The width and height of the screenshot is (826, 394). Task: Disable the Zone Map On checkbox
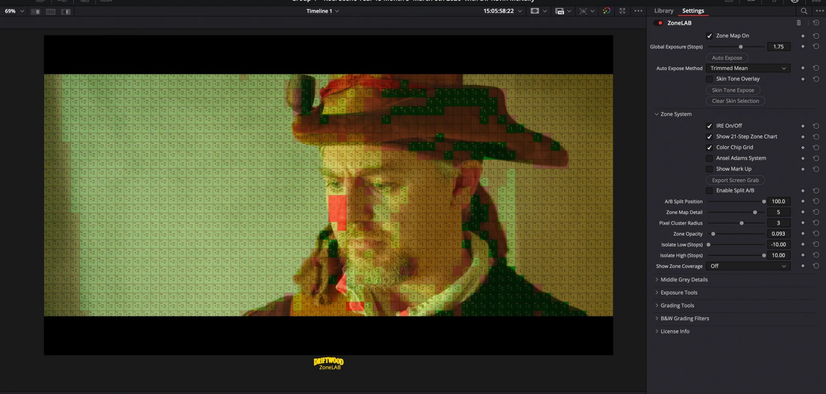(709, 36)
